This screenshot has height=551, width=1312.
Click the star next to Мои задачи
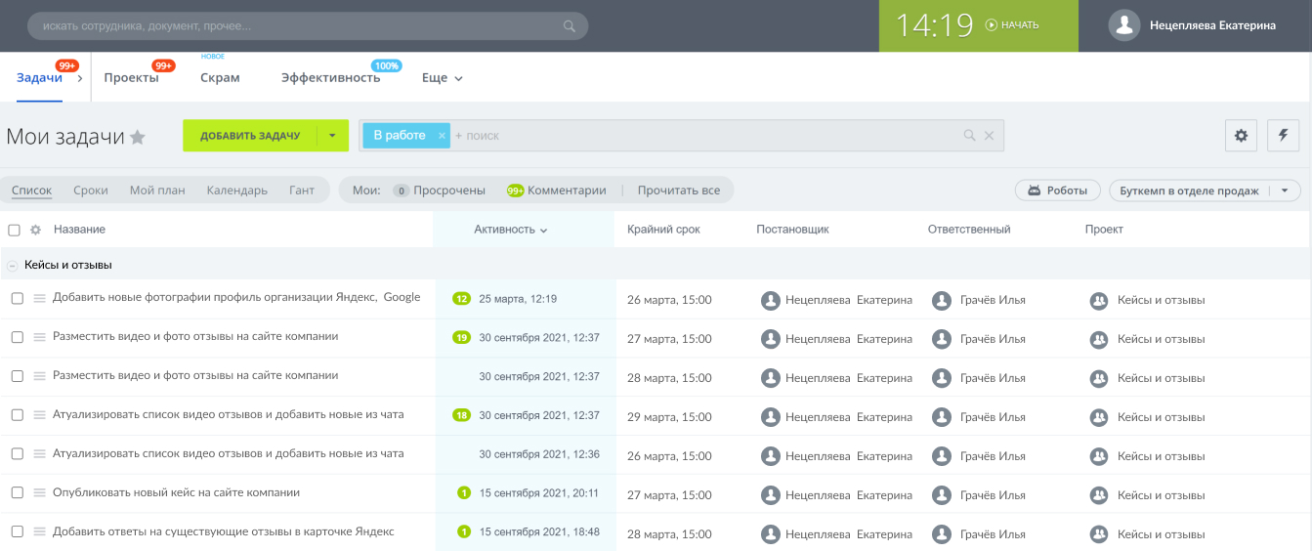pos(138,137)
